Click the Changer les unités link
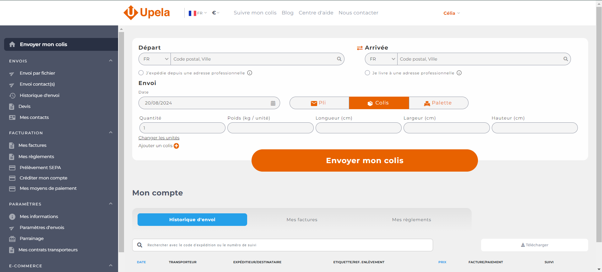The image size is (602, 272). [159, 138]
